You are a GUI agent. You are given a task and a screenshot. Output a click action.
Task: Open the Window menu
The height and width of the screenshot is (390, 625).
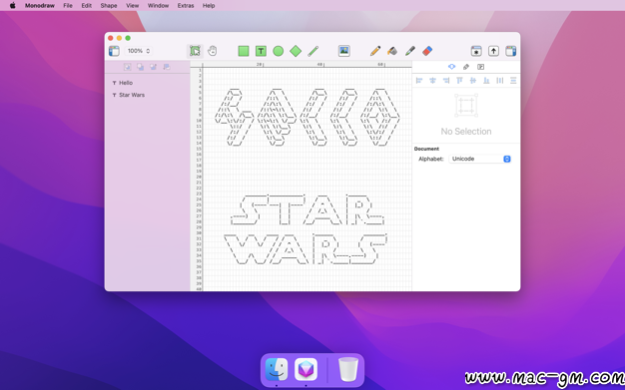158,6
